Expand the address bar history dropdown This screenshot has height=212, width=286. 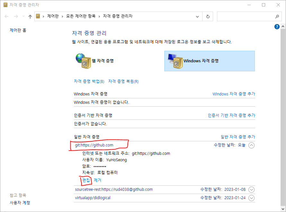tap(197, 17)
